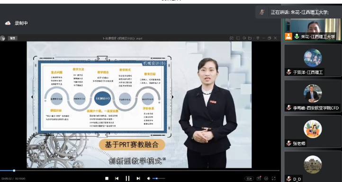342x182 pixels.
Task: Open the playback speed selector
Action: (x=249, y=178)
